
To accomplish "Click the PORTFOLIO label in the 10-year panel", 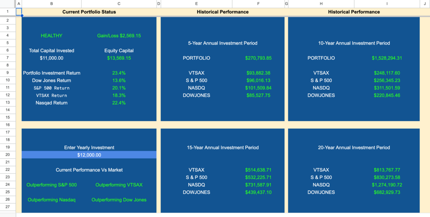I will (x=321, y=58).
